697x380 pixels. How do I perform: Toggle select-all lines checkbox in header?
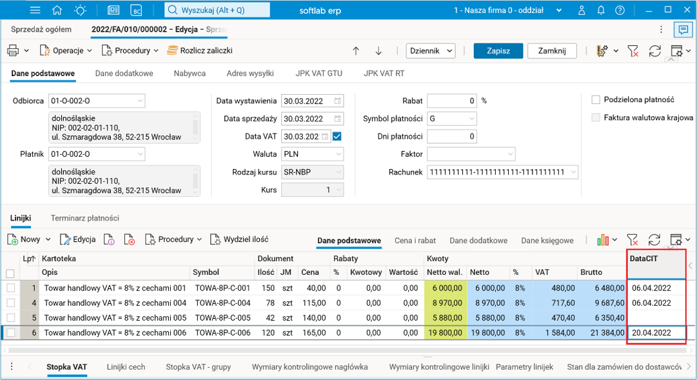(x=10, y=273)
